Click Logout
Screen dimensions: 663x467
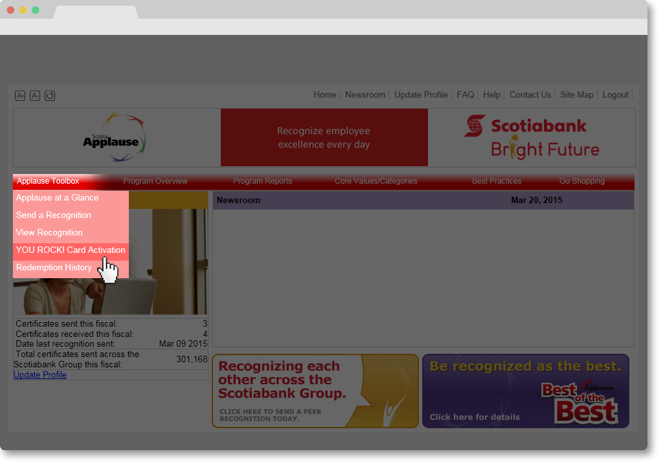click(x=615, y=94)
